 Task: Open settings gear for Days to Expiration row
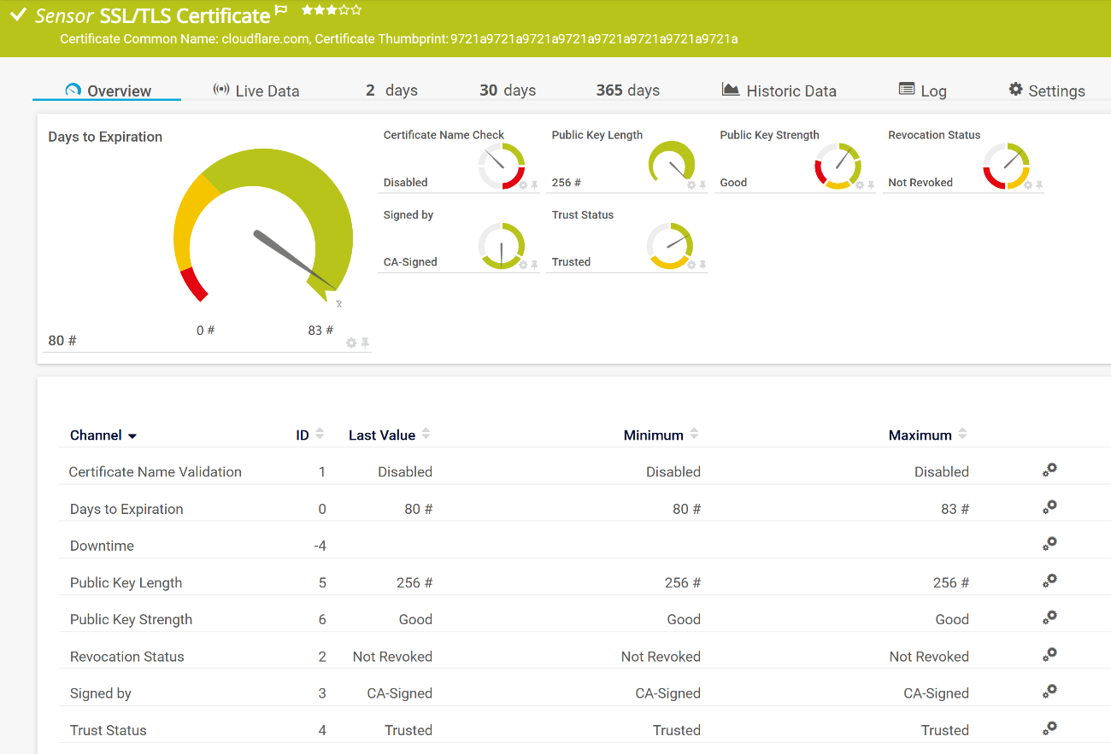pyautogui.click(x=1050, y=506)
